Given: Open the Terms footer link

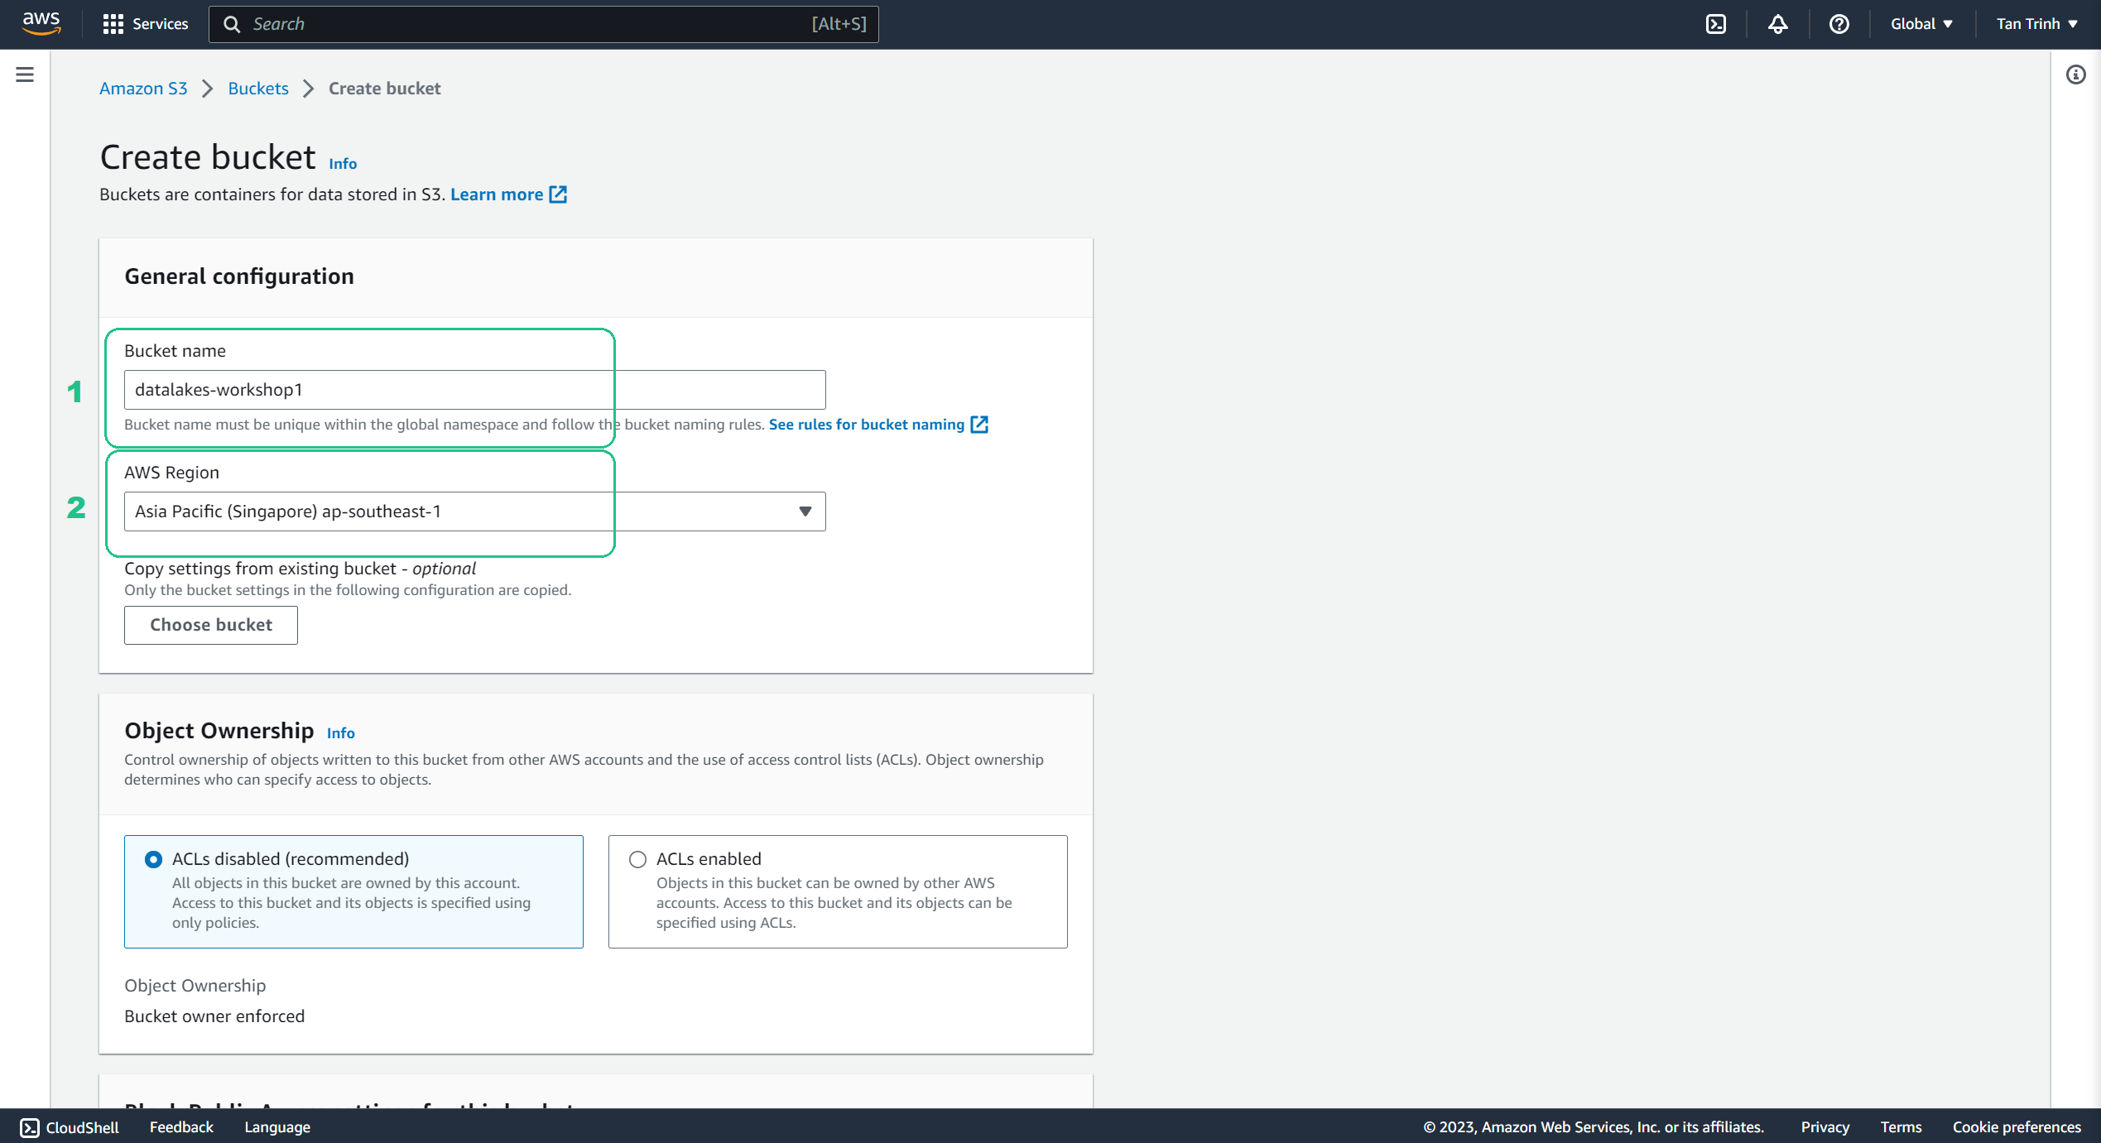Looking at the screenshot, I should pos(1901,1127).
